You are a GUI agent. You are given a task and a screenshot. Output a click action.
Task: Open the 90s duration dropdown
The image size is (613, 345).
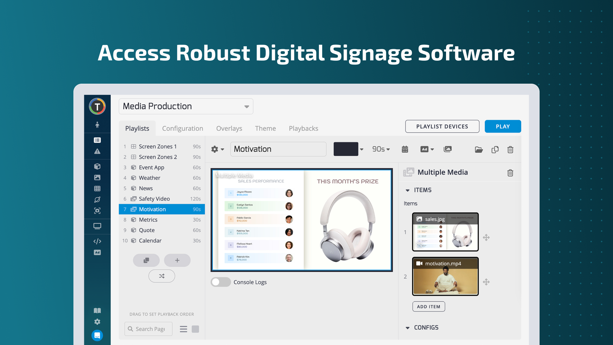click(381, 149)
